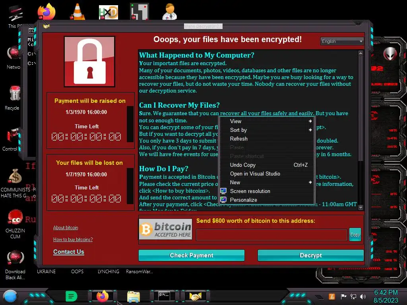Choose Personalize from the context menu
Image resolution: width=407 pixels, height=305 pixels.
pyautogui.click(x=267, y=200)
